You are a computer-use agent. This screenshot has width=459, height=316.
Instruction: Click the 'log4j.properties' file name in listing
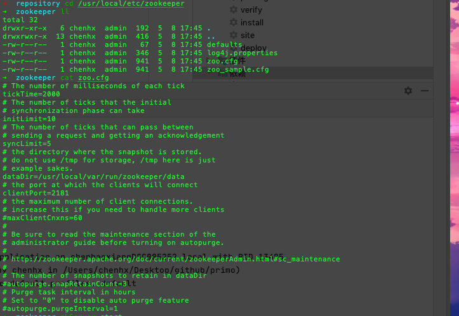pos(243,53)
